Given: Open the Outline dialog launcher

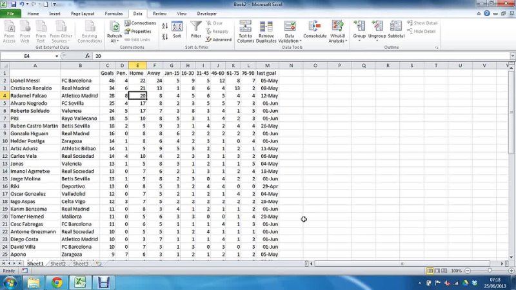Looking at the screenshot, I should (x=437, y=48).
